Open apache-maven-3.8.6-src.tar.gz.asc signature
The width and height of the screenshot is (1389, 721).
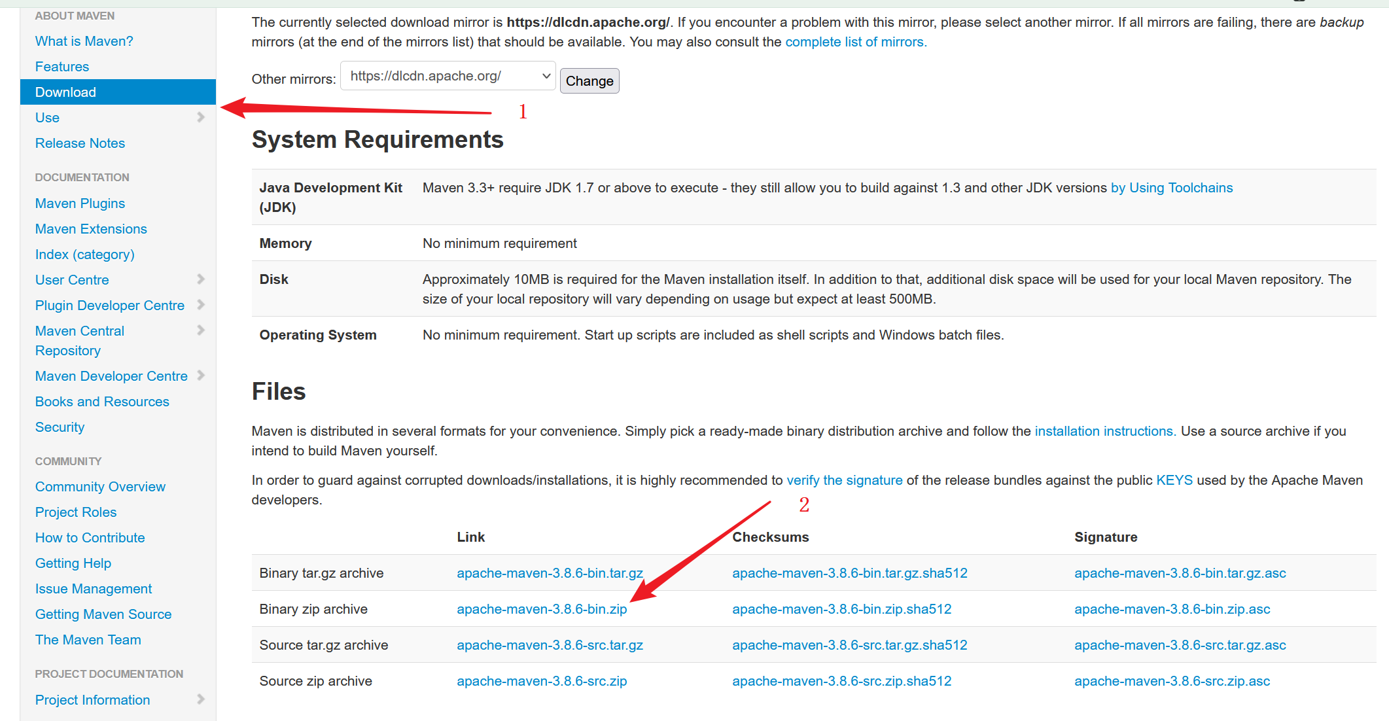click(x=1180, y=645)
